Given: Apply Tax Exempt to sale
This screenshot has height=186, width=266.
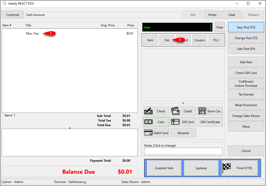Looking at the screenshot, I should 246,94.
